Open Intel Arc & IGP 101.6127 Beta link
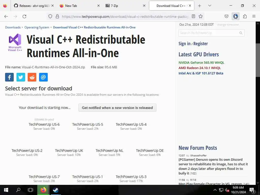Screen dimensions: 260x195 coord(201,73)
